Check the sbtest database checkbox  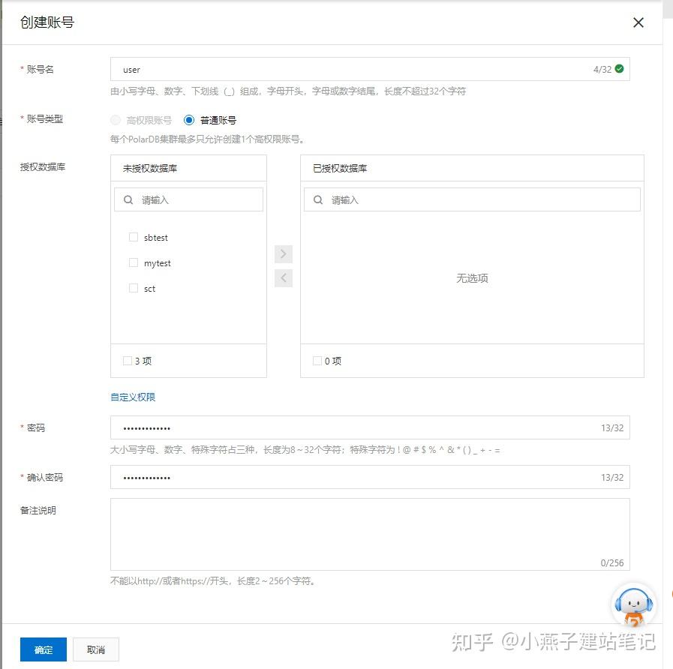pyautogui.click(x=133, y=237)
